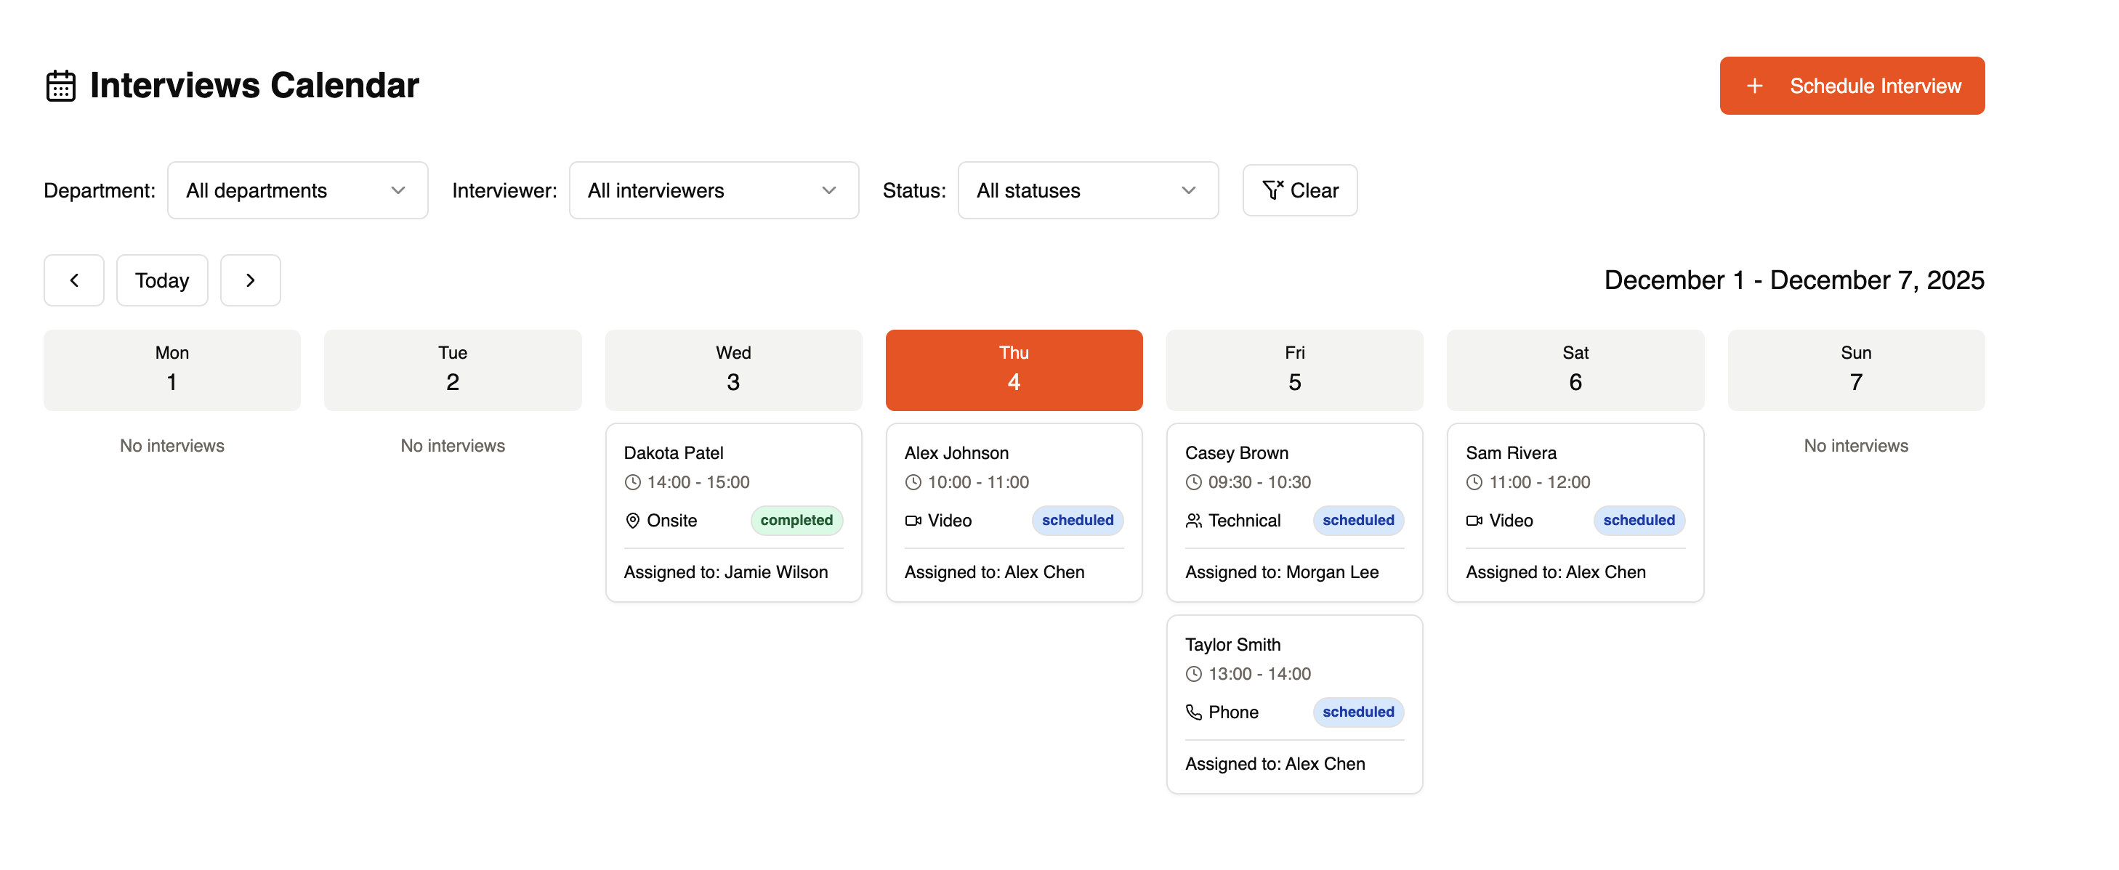Click the calendar icon beside Interviews Calendar title
Image resolution: width=2119 pixels, height=870 pixels.
click(60, 86)
